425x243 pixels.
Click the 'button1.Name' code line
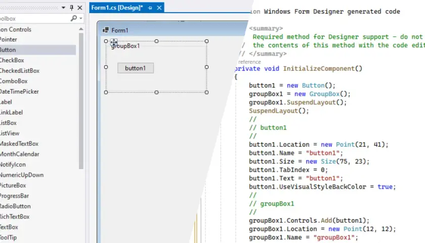pos(296,153)
